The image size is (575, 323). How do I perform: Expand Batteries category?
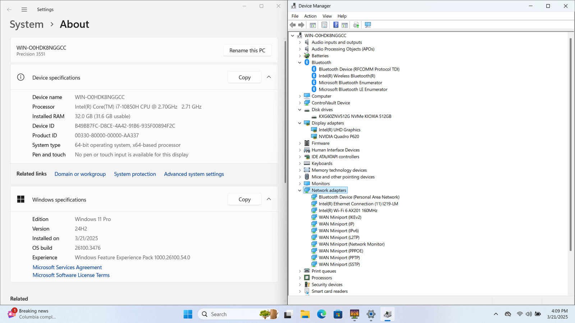click(x=300, y=56)
